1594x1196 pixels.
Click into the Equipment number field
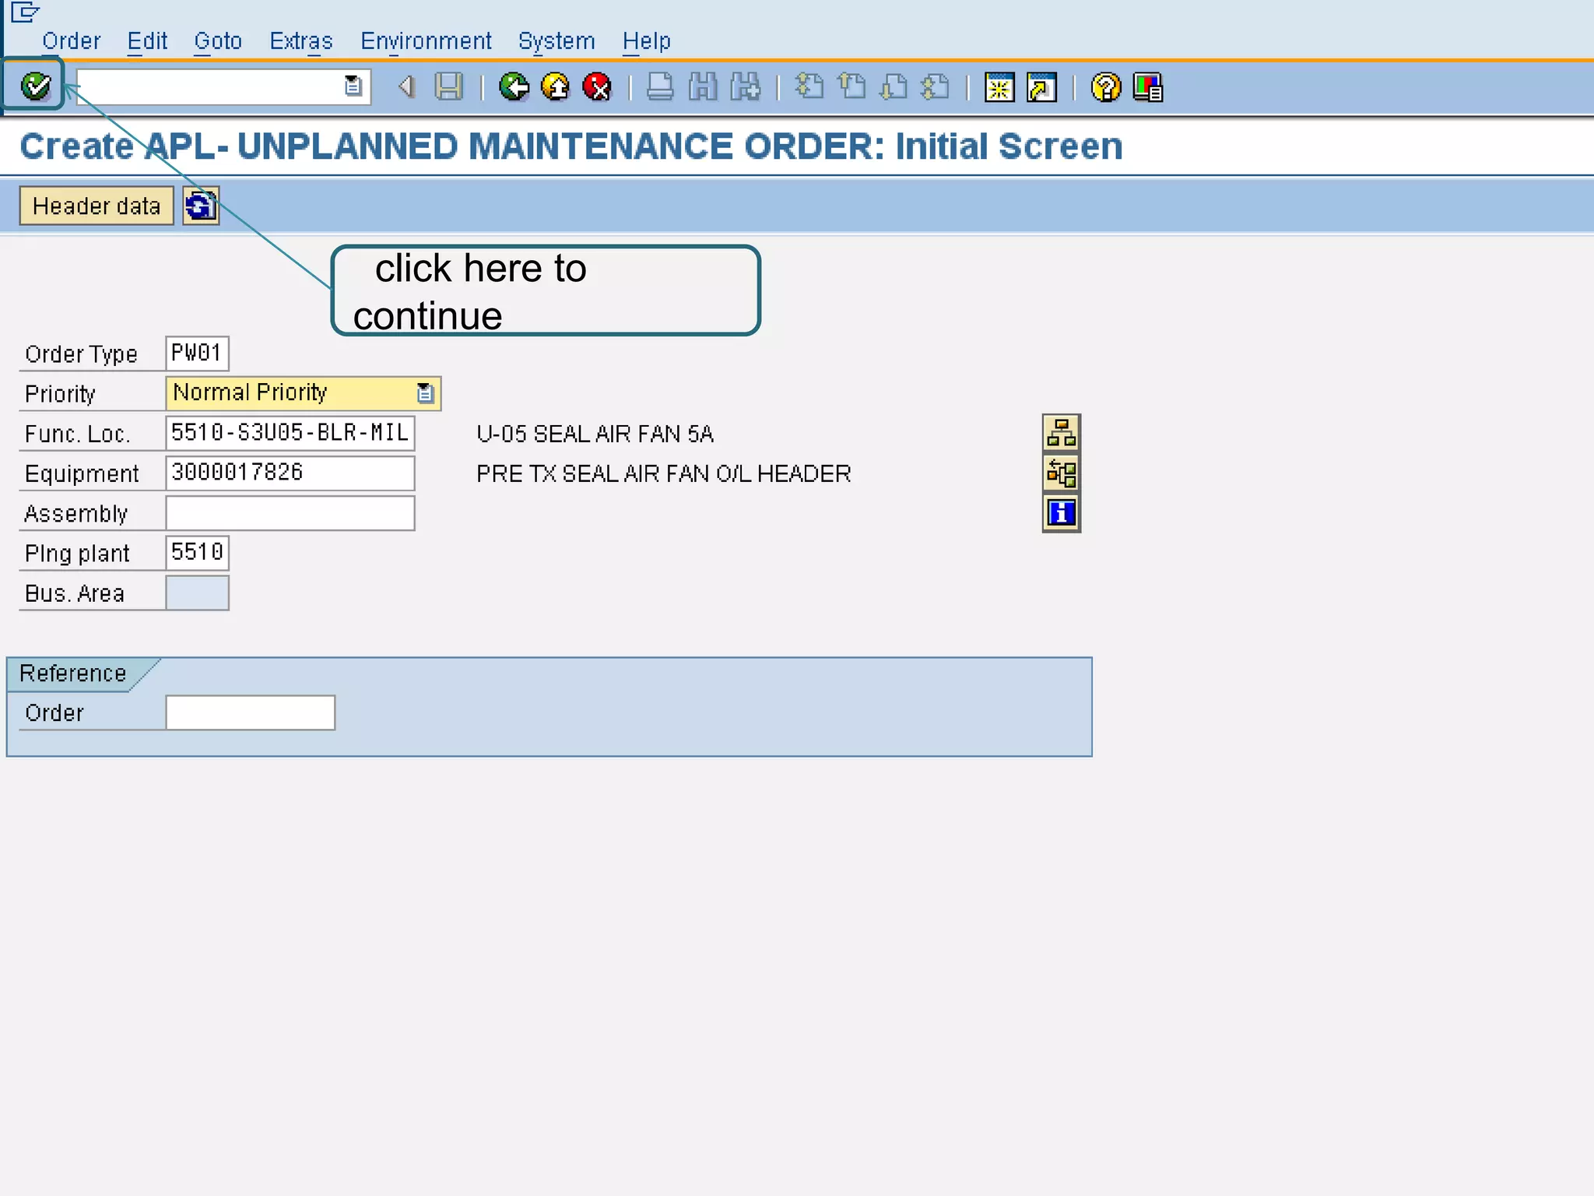[290, 473]
